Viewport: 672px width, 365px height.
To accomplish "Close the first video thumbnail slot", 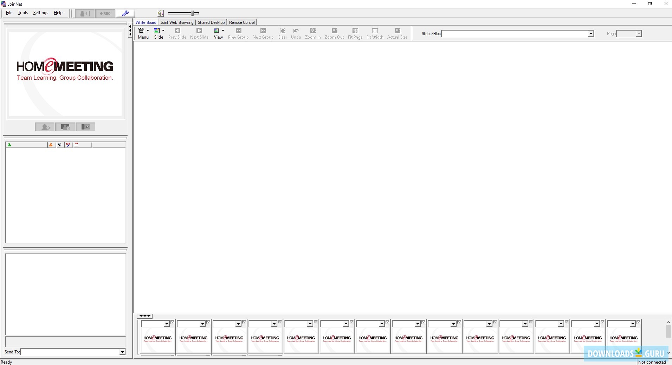I will [172, 322].
